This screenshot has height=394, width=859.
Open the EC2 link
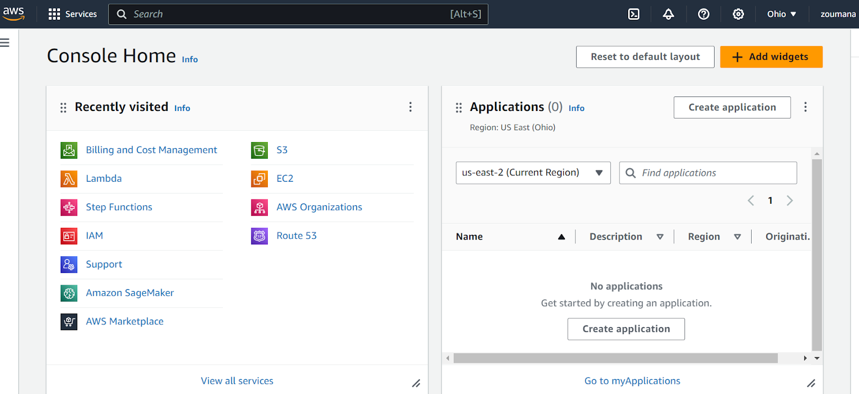[285, 179]
